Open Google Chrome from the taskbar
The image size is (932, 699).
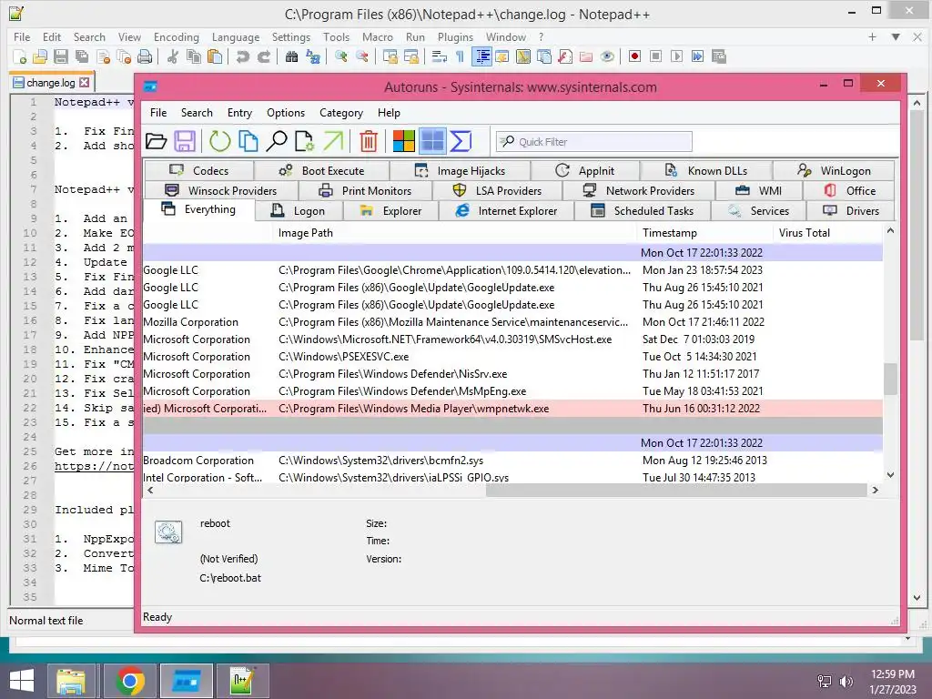click(x=130, y=681)
